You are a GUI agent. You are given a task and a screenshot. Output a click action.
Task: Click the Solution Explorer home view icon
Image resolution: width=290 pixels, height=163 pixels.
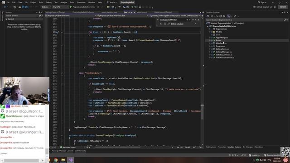tap(208, 16)
